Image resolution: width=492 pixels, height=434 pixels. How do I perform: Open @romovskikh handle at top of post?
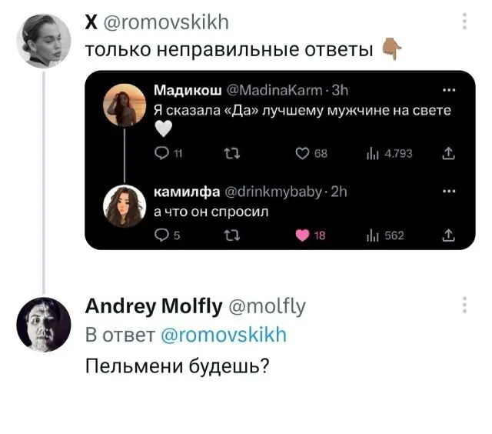(165, 22)
